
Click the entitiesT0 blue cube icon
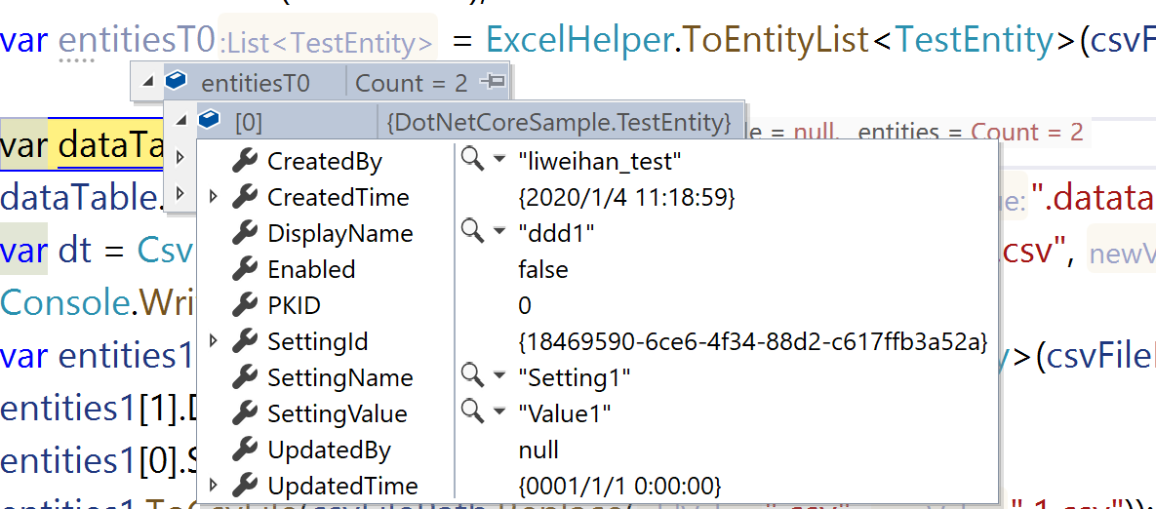click(x=177, y=83)
